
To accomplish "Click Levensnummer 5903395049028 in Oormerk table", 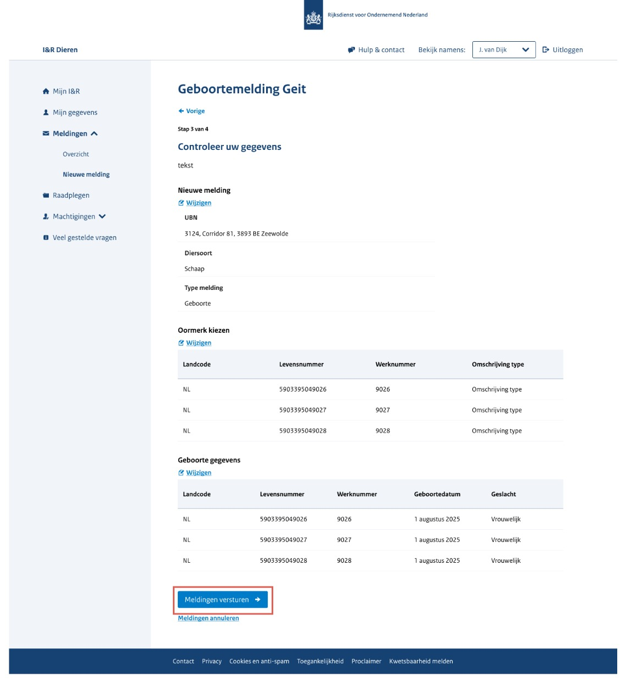I will [x=303, y=431].
